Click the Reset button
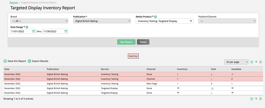The image size is (265, 108). 143,42
